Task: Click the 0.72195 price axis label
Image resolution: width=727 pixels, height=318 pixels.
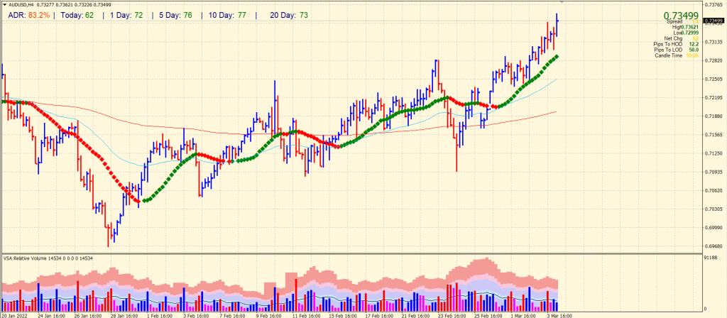Action: tap(714, 97)
